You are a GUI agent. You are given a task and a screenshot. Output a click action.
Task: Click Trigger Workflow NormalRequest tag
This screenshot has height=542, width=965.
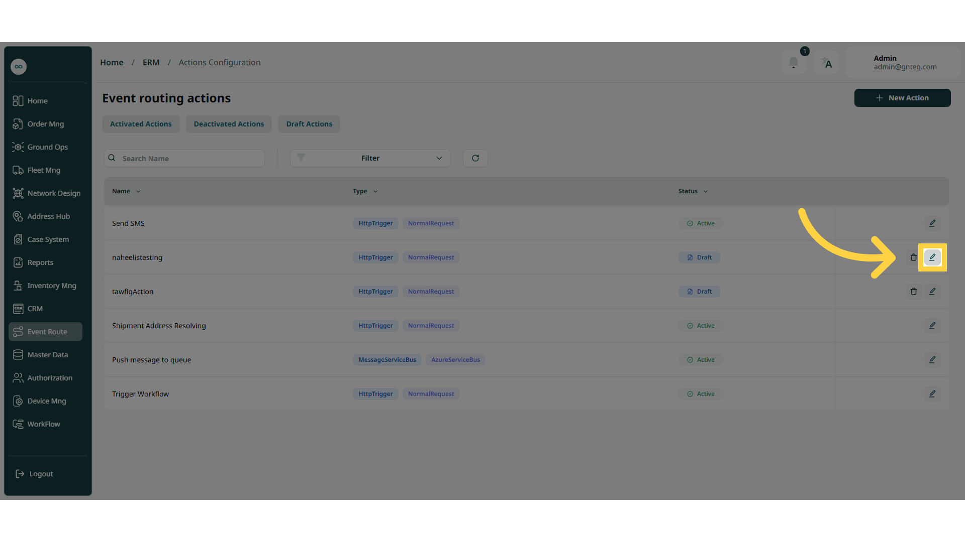431,394
